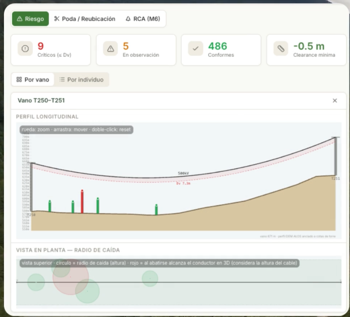This screenshot has width=350, height=317.
Task: Open the RCA (M6) tab
Action: coord(143,19)
